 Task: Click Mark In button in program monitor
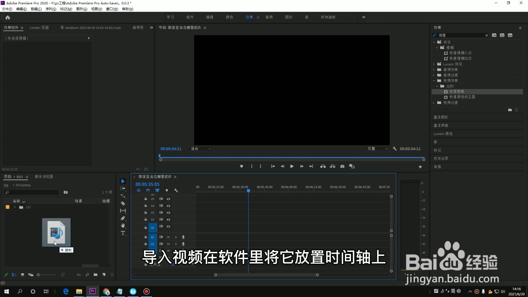[x=252, y=166]
